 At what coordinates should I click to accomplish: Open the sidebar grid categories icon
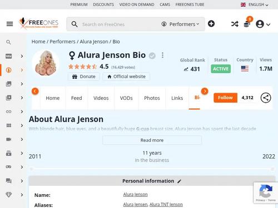(9, 125)
